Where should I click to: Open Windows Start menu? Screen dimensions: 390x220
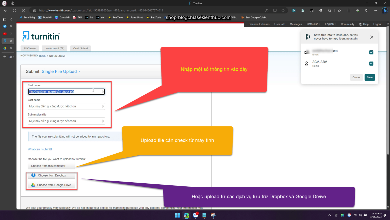point(177,215)
